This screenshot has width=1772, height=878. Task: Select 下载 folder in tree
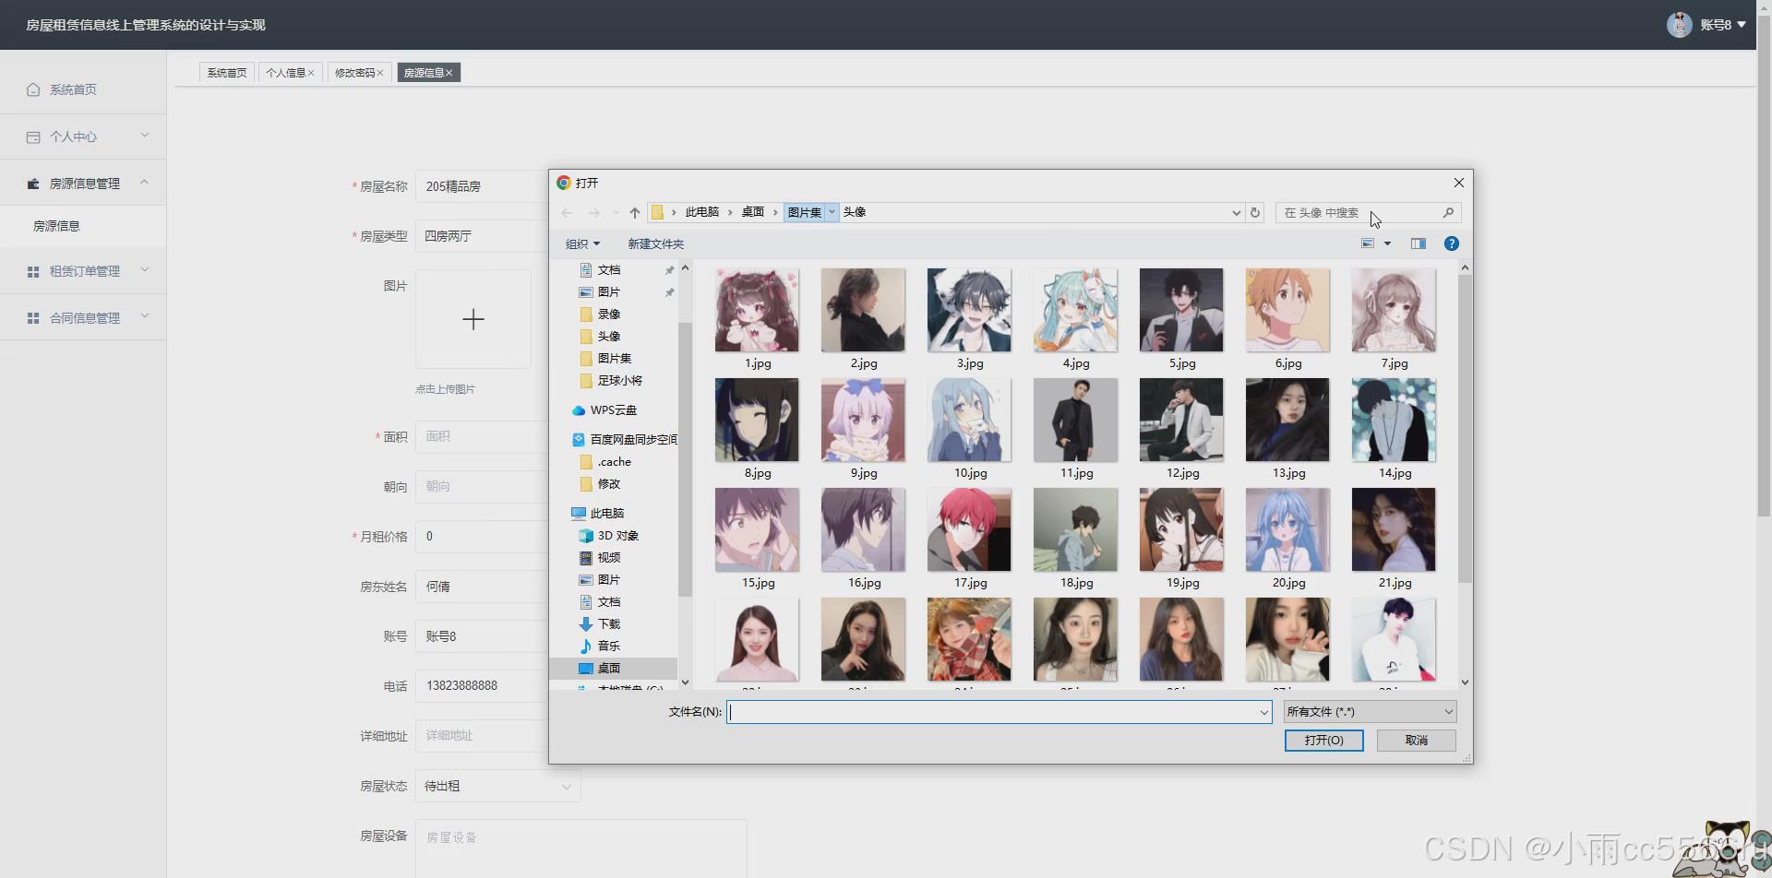(x=599, y=624)
